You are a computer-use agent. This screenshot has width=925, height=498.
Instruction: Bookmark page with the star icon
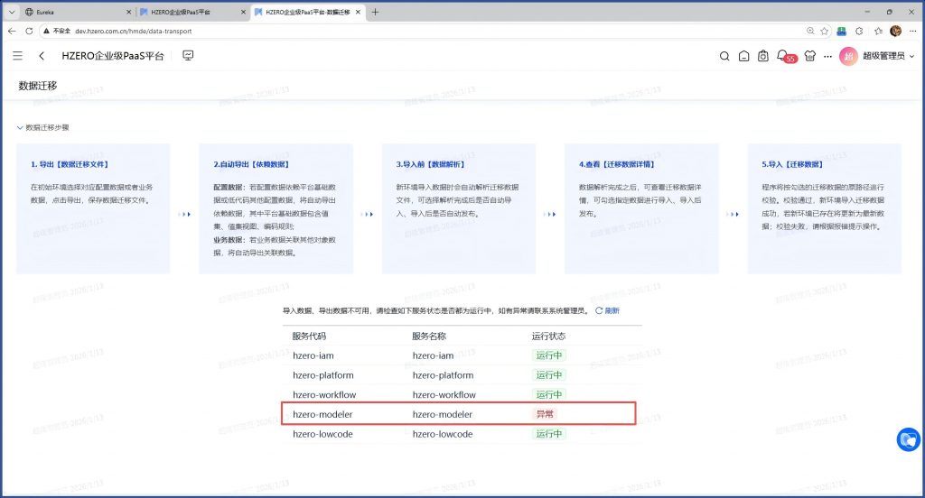[x=824, y=31]
